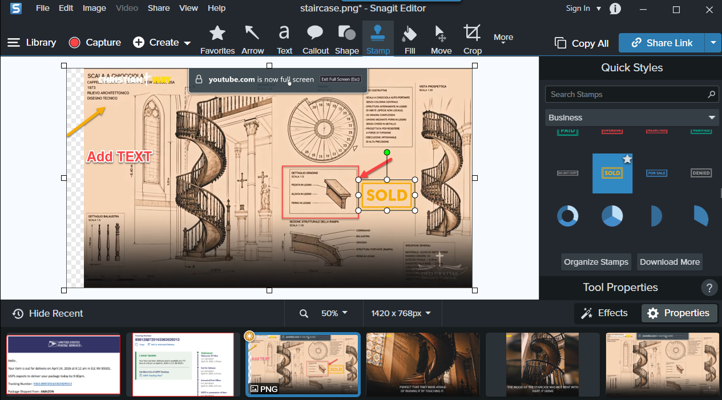Open the last staircase drawing thumbnail
The width and height of the screenshot is (722, 400).
pos(662,365)
